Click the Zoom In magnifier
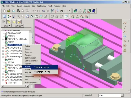 click(18, 16)
